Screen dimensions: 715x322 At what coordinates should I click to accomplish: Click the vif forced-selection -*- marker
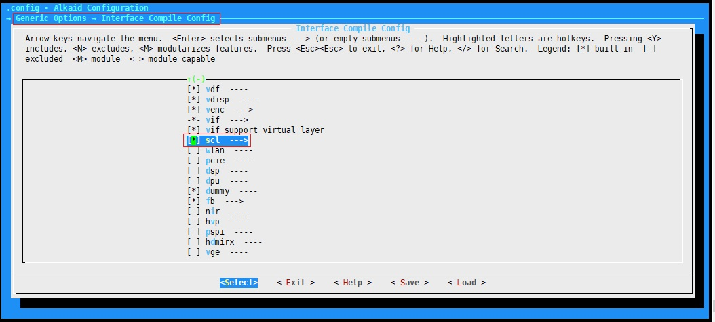click(194, 120)
